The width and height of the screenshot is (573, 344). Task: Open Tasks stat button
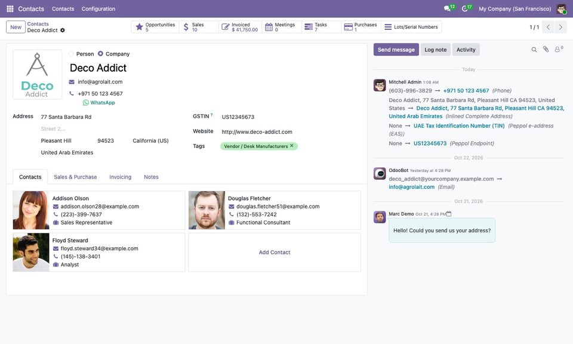tap(321, 27)
